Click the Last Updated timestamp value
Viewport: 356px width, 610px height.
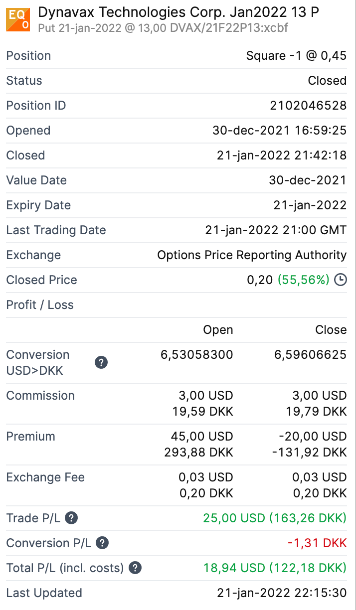(281, 593)
